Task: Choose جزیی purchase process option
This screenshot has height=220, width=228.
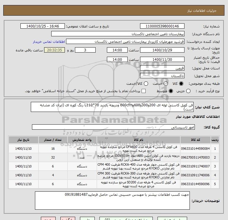Action: (188, 91)
